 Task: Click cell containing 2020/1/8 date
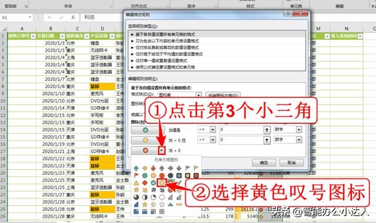pos(51,86)
